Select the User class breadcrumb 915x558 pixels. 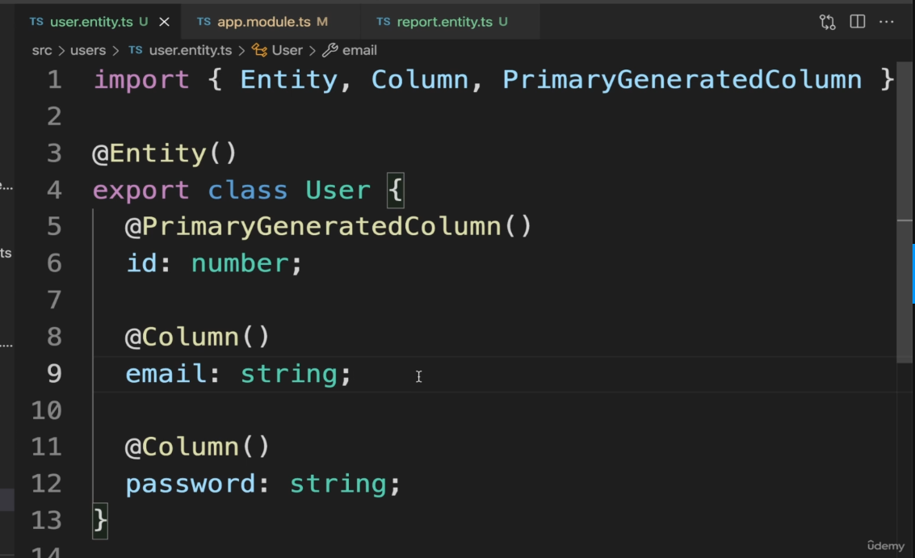(288, 50)
